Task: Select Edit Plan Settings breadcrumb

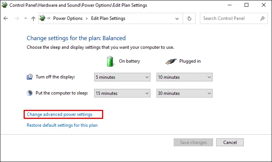Action: [x=108, y=18]
